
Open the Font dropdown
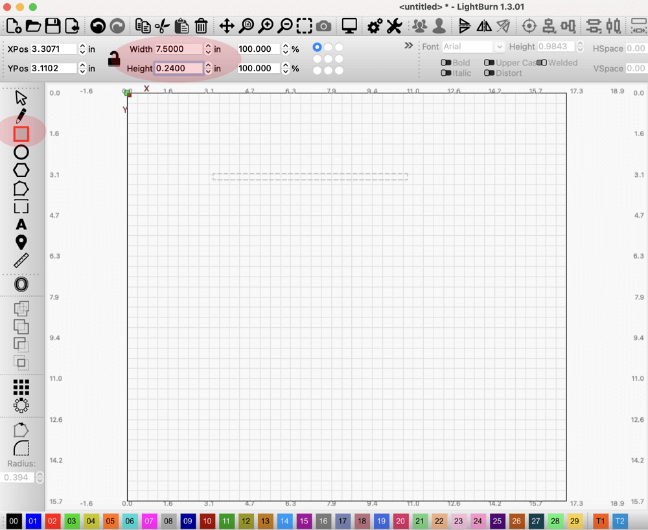[x=472, y=47]
